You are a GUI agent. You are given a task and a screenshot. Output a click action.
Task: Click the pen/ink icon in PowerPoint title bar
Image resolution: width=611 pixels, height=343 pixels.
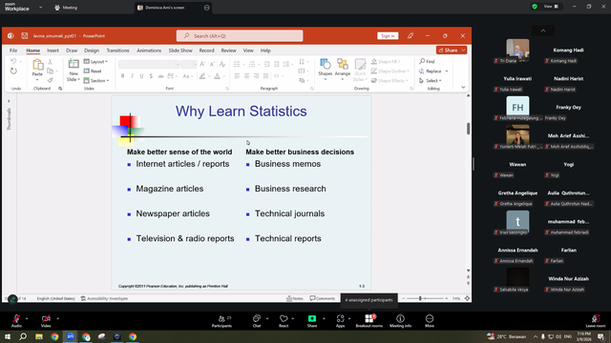point(411,36)
